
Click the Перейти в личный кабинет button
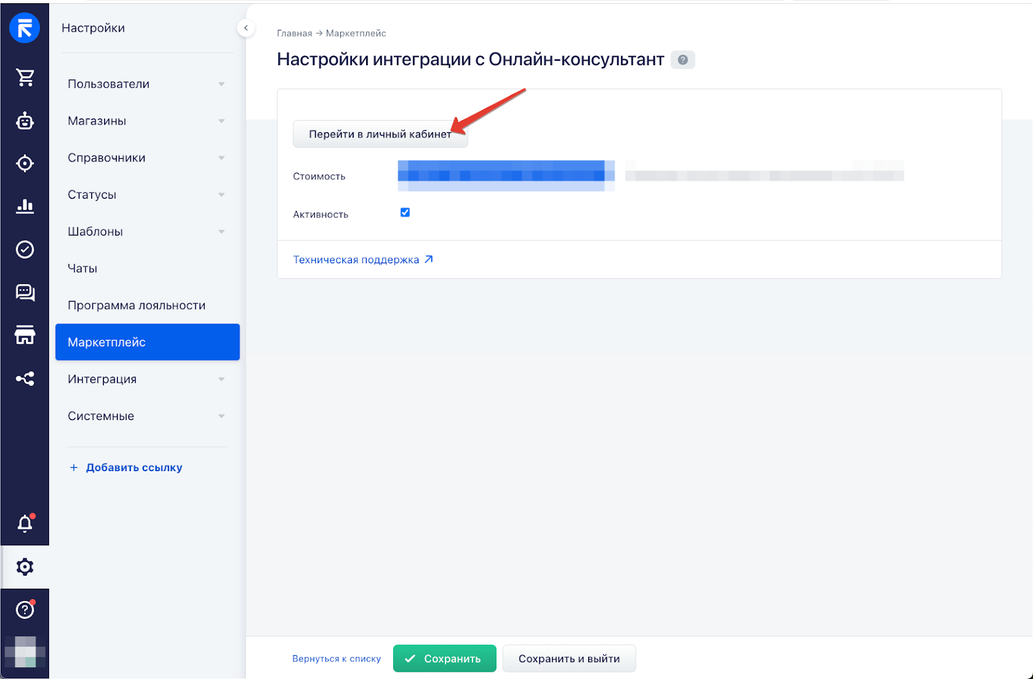(380, 134)
